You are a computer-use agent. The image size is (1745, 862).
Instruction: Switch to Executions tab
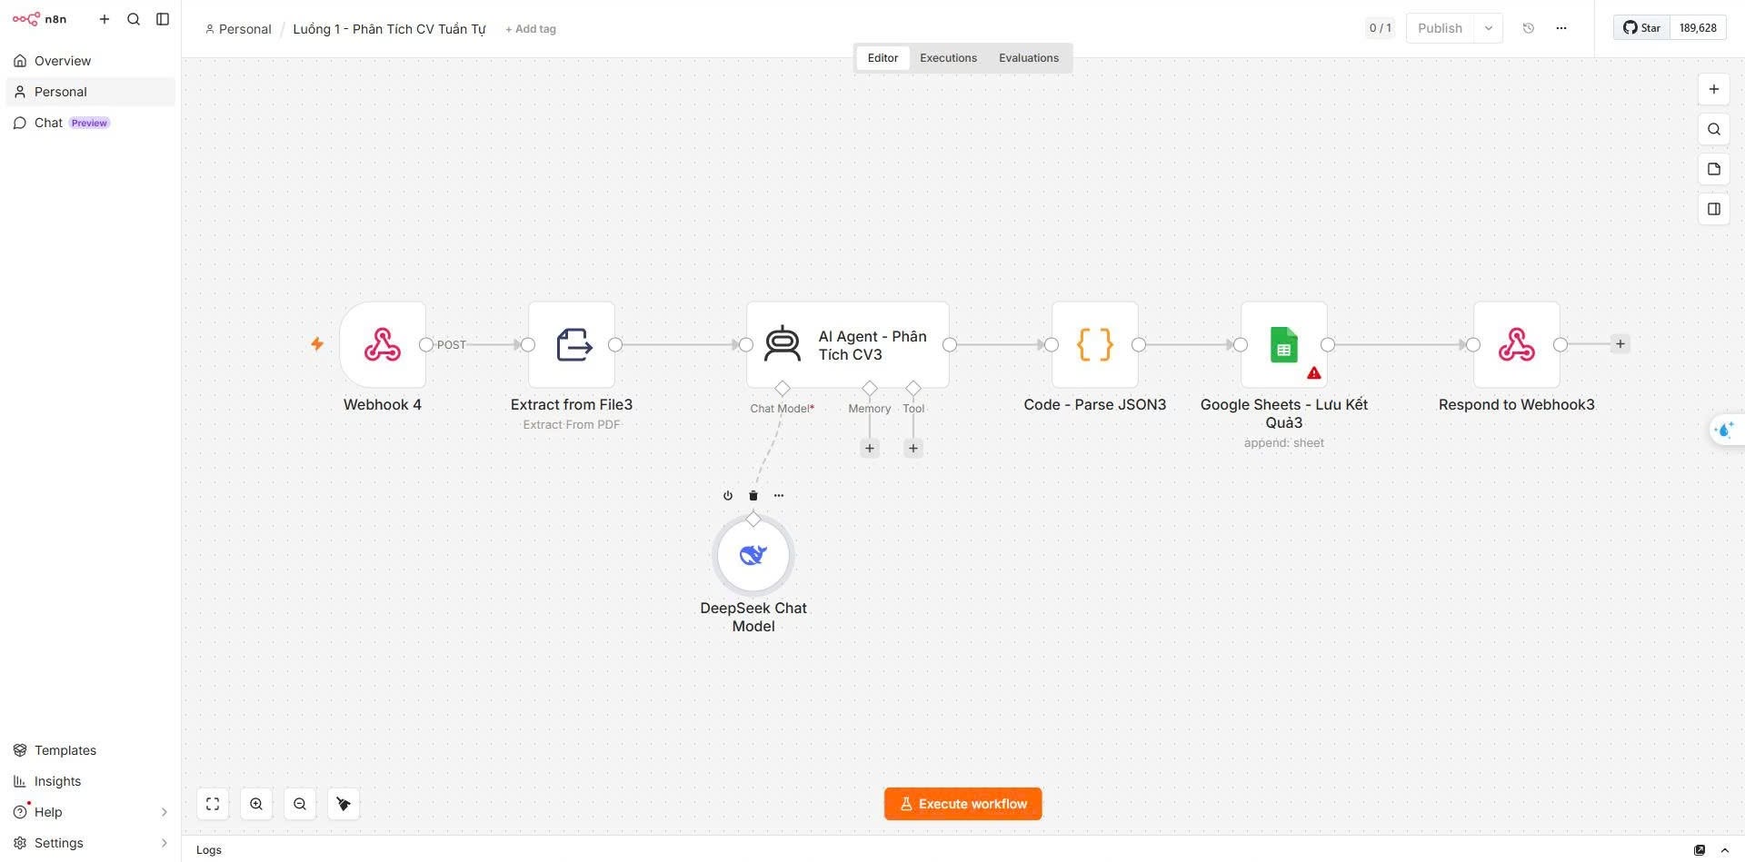click(x=948, y=58)
